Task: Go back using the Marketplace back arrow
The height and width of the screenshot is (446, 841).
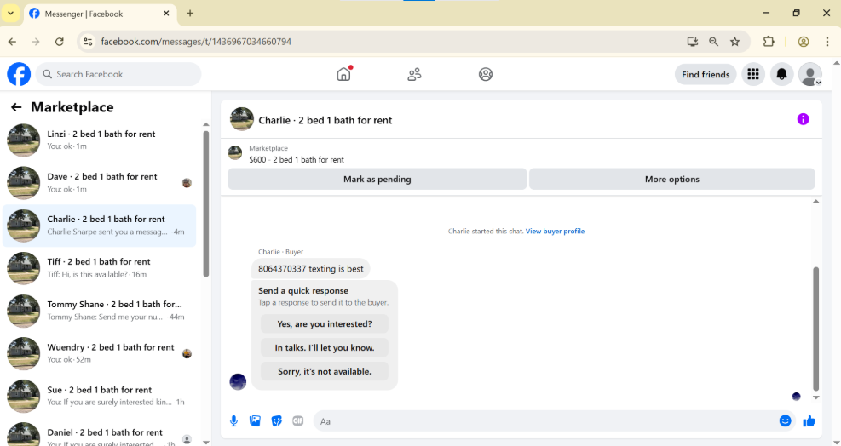Action: click(x=16, y=107)
